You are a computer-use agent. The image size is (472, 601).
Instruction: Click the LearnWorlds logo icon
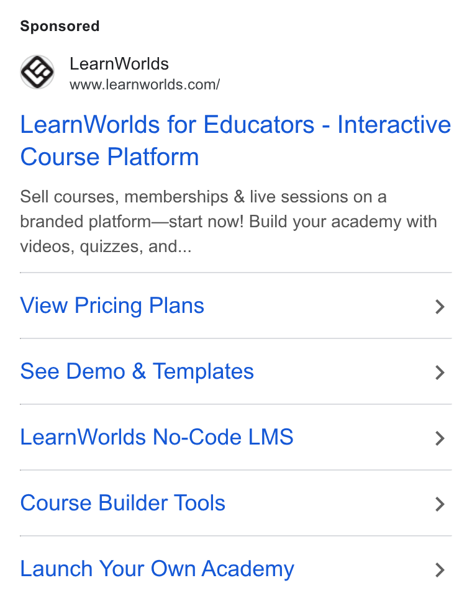pos(37,72)
